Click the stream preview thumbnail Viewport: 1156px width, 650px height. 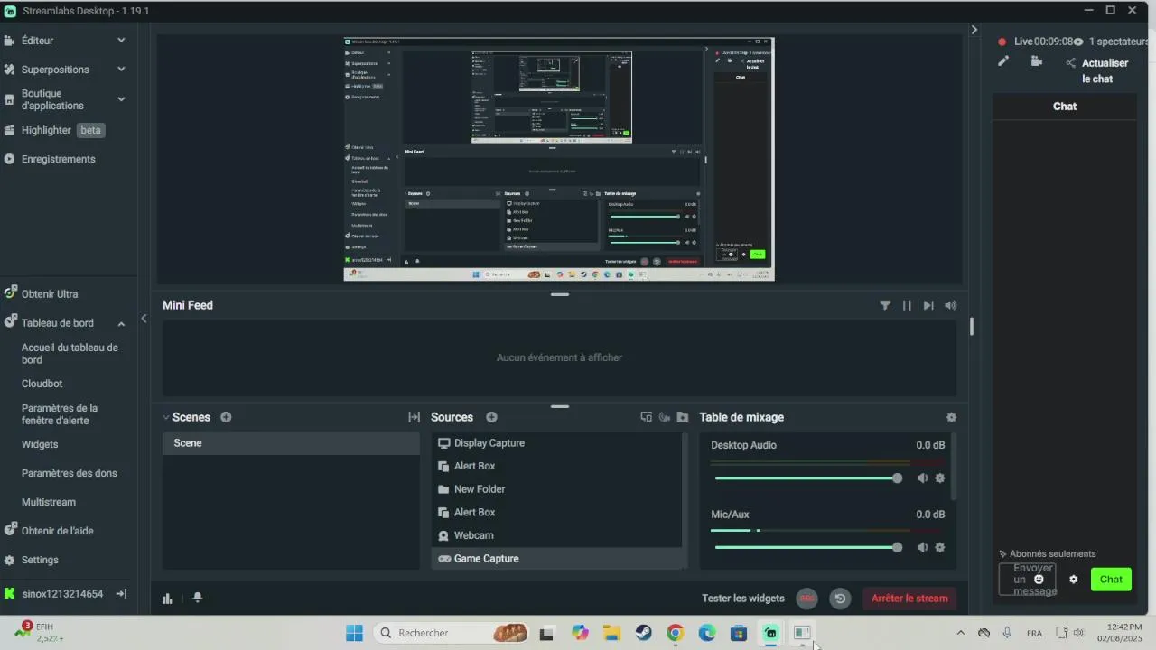click(559, 159)
